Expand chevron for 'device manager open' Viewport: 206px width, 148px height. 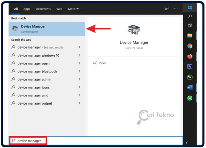coord(79,63)
